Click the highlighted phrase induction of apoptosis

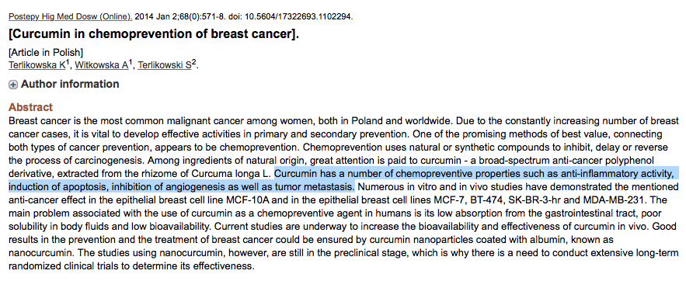[57, 187]
